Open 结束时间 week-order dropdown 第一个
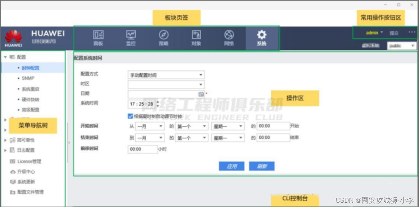 point(192,138)
